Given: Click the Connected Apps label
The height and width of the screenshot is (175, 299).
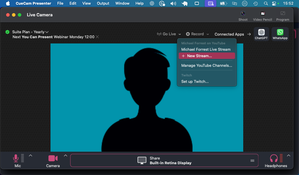Looking at the screenshot, I should click(x=229, y=34).
